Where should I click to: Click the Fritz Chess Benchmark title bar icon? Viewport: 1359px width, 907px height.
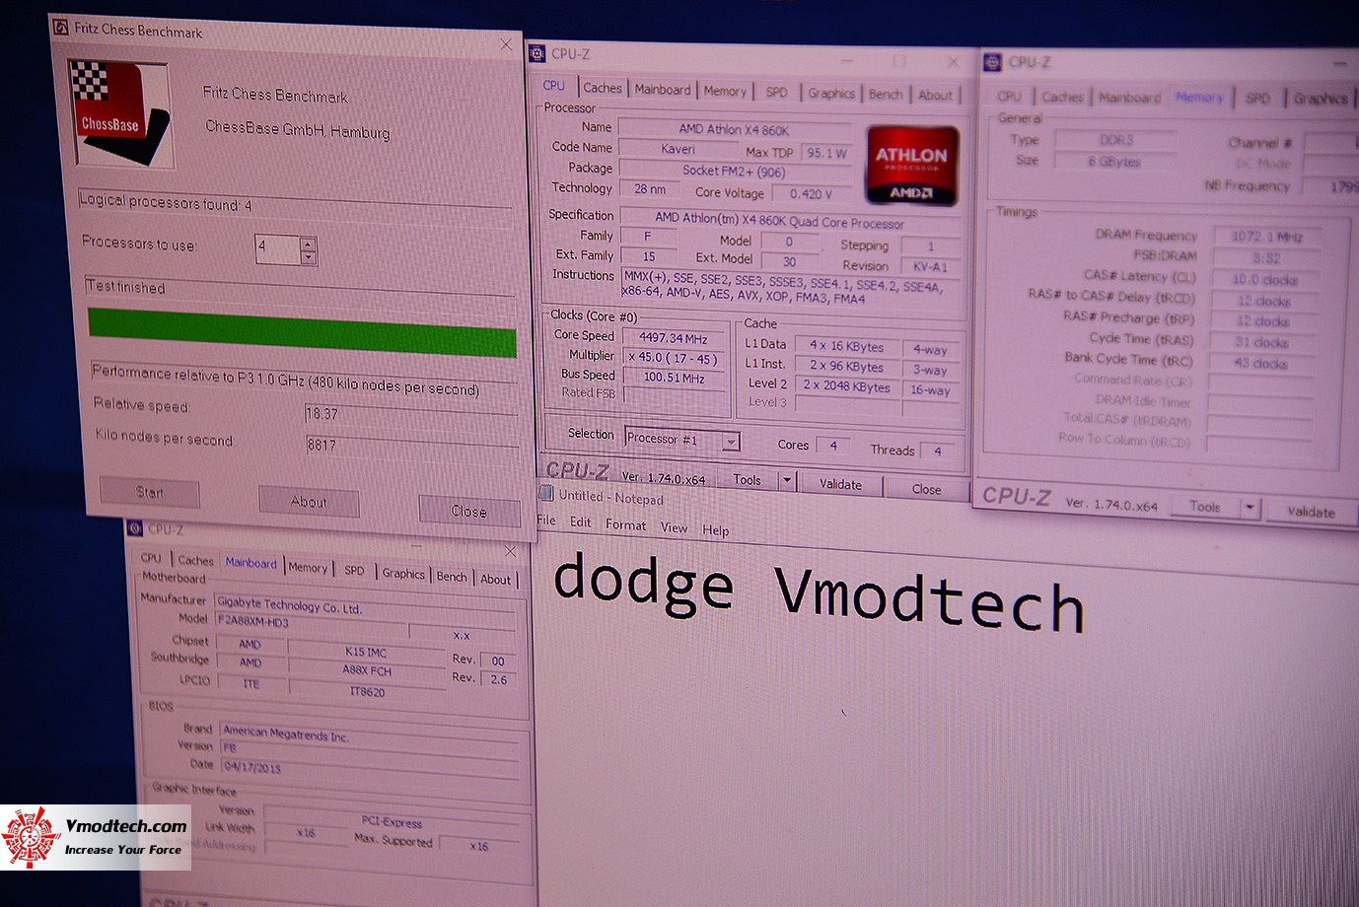(60, 27)
